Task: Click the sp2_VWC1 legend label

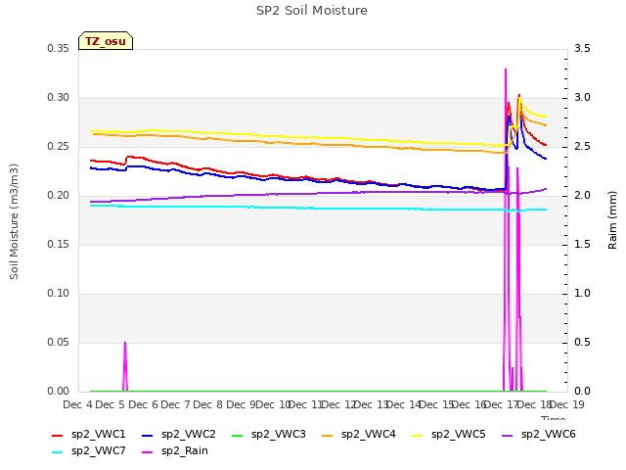Action: (98, 434)
